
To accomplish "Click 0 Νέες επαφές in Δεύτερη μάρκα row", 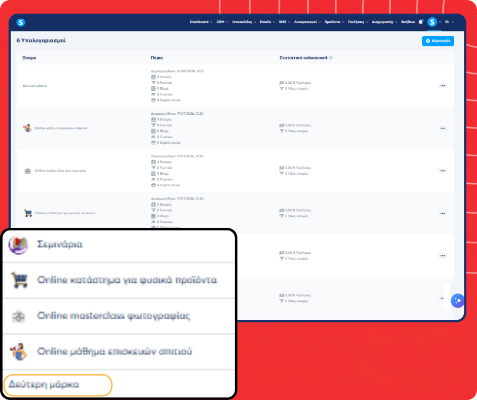I will (296, 89).
